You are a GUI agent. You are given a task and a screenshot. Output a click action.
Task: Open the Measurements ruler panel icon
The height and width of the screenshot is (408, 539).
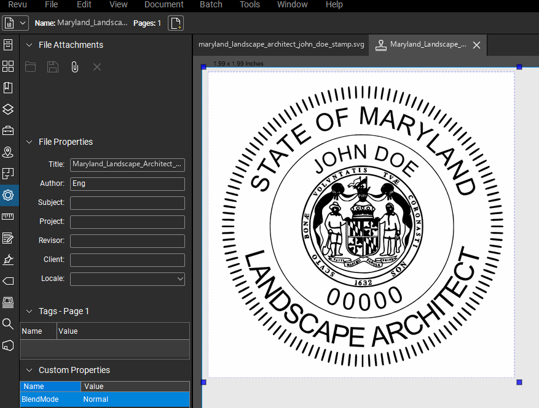pos(8,217)
